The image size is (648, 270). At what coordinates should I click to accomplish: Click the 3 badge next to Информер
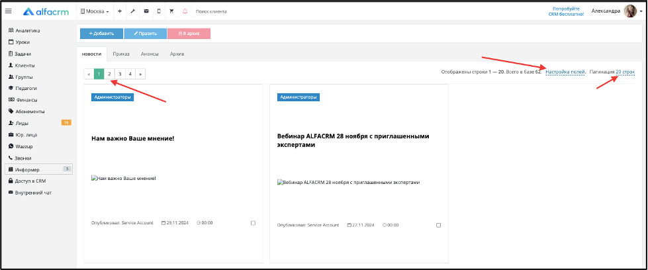click(68, 169)
